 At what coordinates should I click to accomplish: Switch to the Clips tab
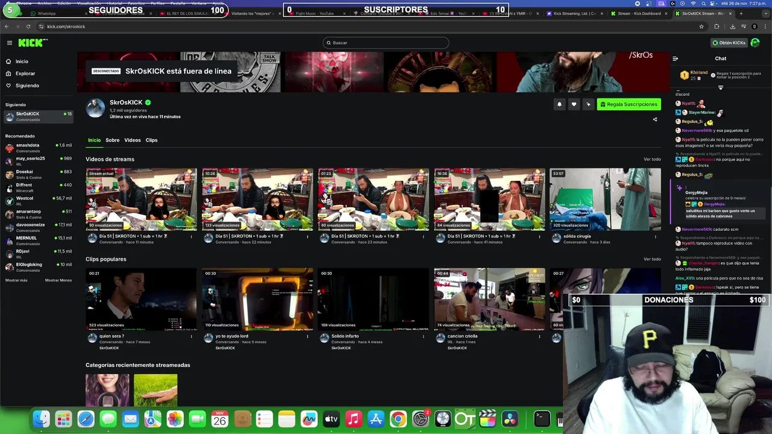[151, 140]
